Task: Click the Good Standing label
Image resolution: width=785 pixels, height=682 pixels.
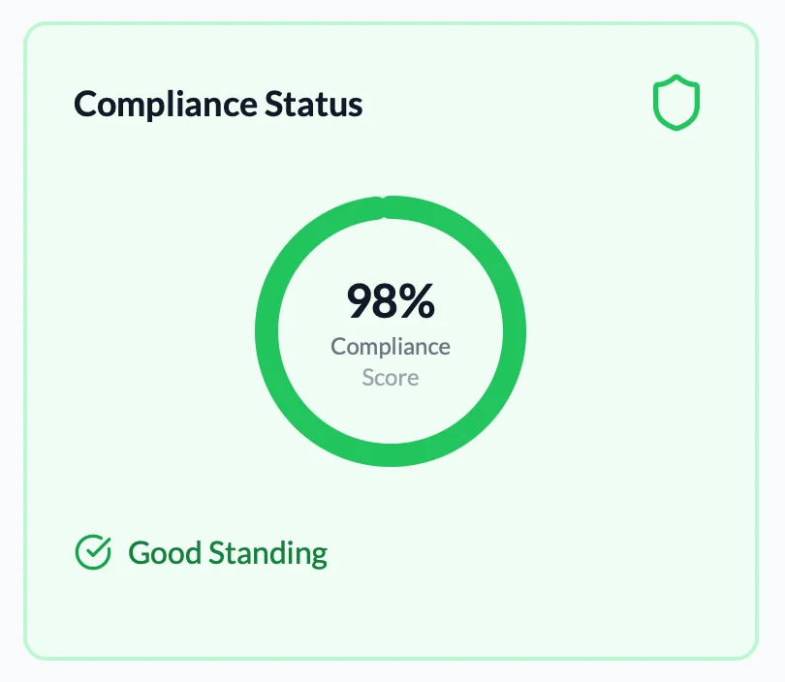Action: click(226, 552)
